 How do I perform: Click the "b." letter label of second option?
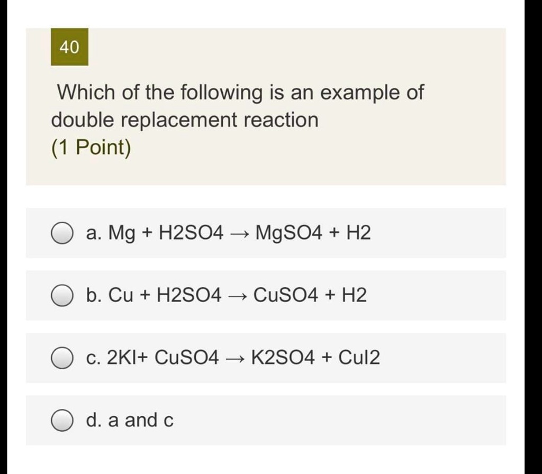(x=94, y=295)
